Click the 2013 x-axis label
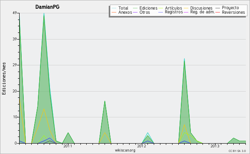250x154 pixels. [215, 146]
